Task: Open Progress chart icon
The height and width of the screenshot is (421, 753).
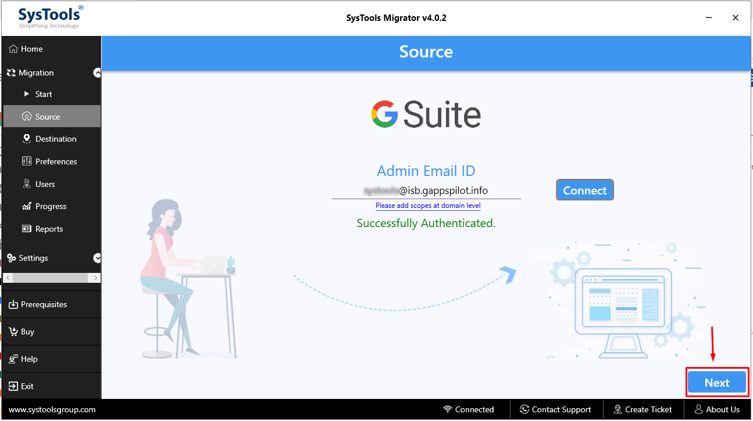Action: 27,206
